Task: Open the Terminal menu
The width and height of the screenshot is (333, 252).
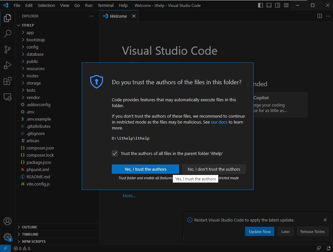Action: tap(106, 5)
